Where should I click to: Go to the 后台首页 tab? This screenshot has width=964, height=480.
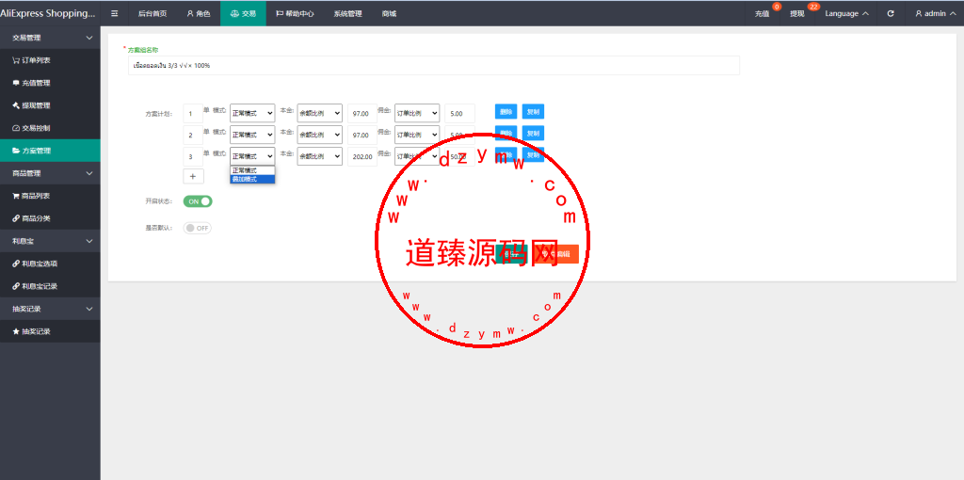(x=153, y=13)
